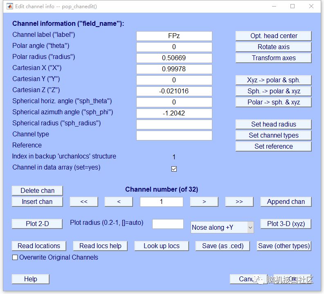The width and height of the screenshot is (324, 294).
Task: Convert Xyz -> polar & sph.
Action: pos(274,80)
